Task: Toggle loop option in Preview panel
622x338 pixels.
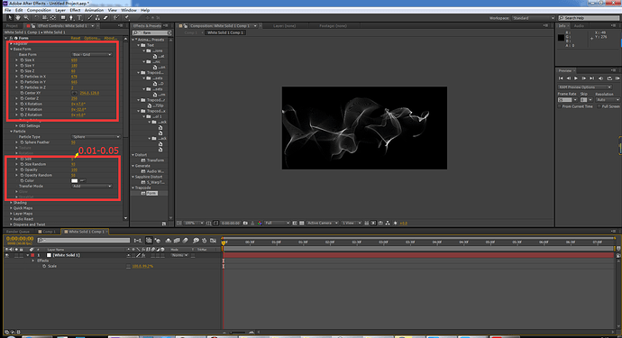Action: pos(609,78)
